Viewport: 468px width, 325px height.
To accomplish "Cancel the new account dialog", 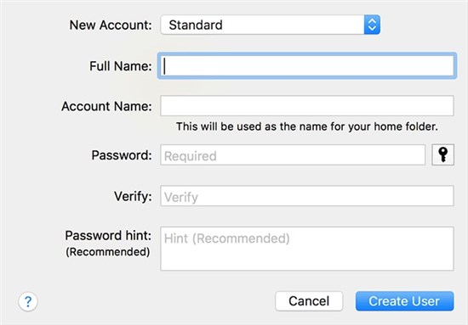I will 309,301.
